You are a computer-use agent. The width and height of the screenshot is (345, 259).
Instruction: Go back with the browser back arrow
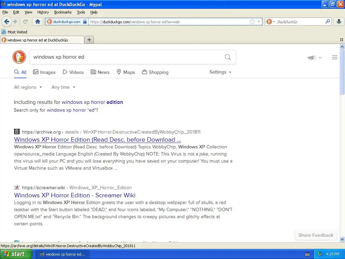pos(7,22)
